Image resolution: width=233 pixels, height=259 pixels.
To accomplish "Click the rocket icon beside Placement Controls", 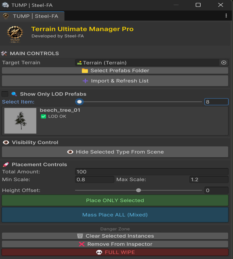I will [x=6, y=164].
